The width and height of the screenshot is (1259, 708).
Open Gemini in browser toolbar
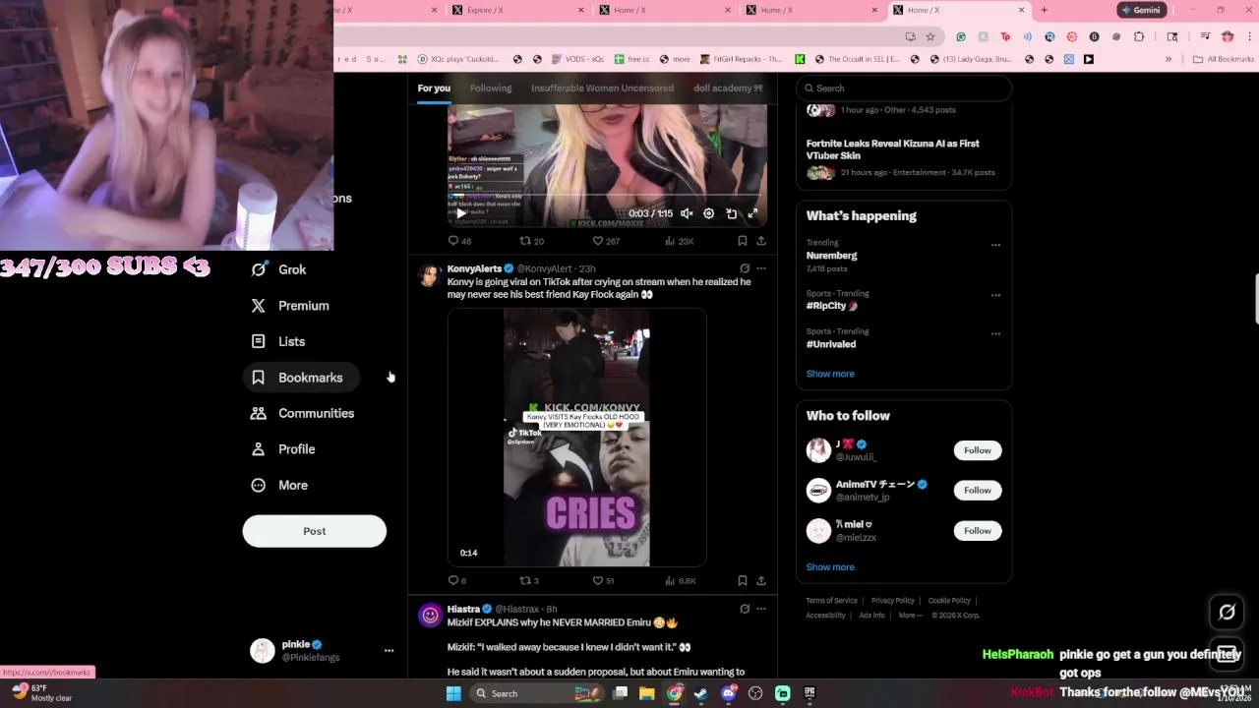click(x=1140, y=10)
